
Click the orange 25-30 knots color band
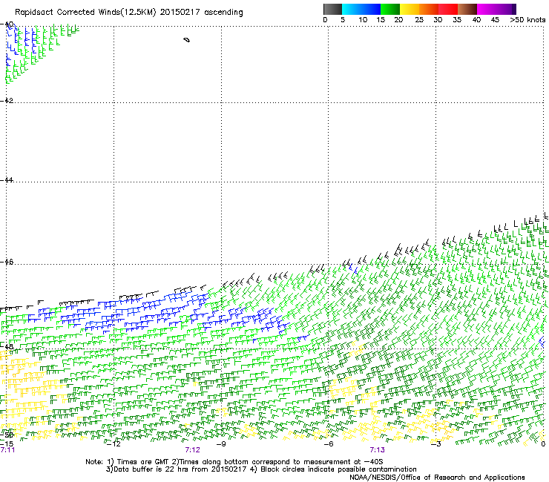tap(429, 9)
